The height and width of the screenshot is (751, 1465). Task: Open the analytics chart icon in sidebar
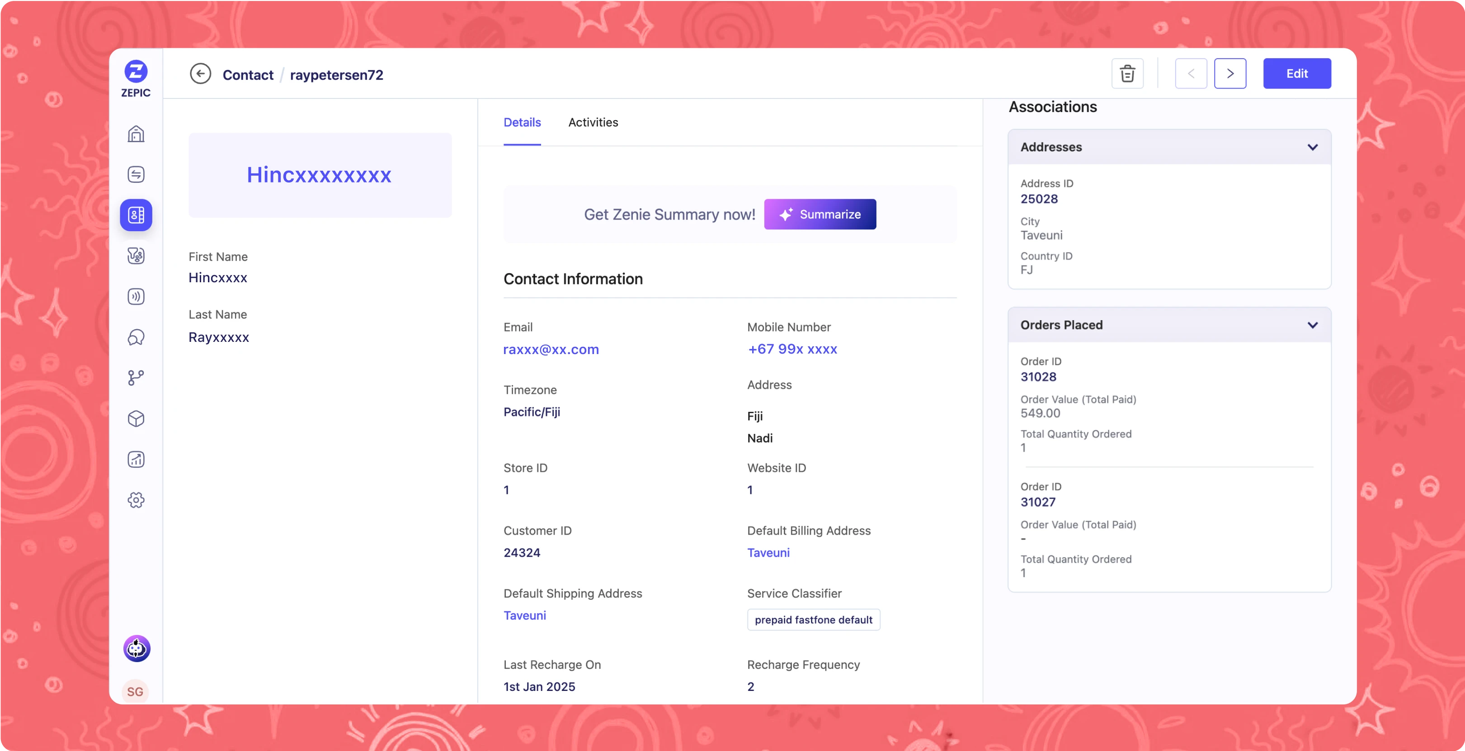[x=136, y=459]
